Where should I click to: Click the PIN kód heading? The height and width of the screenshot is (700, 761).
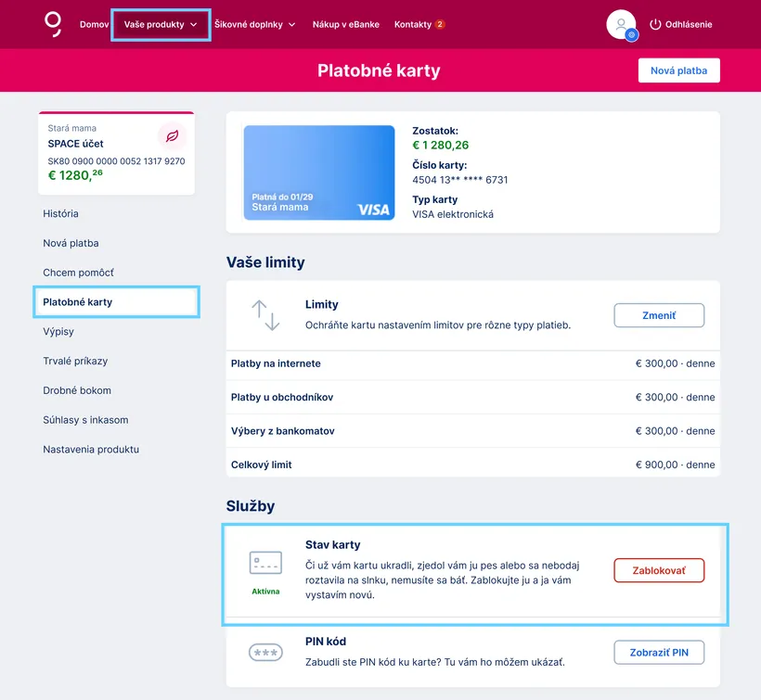point(326,642)
